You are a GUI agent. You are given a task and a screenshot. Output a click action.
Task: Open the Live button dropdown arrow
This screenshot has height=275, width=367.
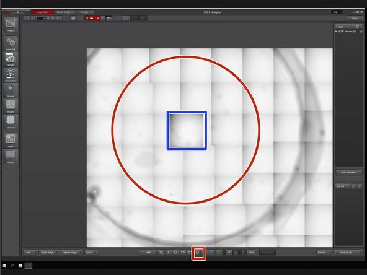coord(37,253)
